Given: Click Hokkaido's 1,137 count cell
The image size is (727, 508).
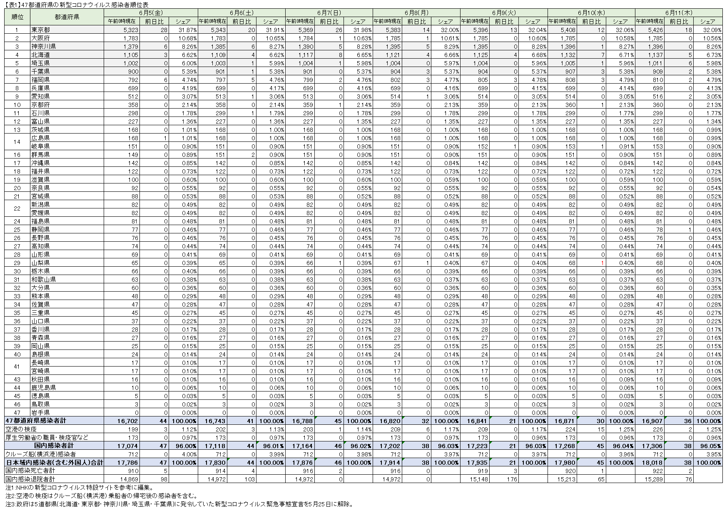Looking at the screenshot, I should (650, 55).
